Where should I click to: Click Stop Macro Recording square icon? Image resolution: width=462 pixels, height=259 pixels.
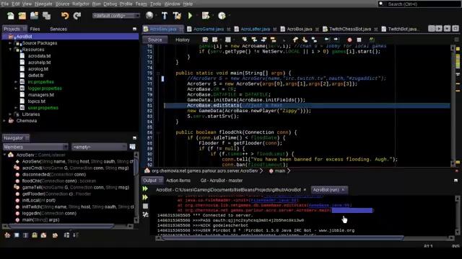[359, 40]
